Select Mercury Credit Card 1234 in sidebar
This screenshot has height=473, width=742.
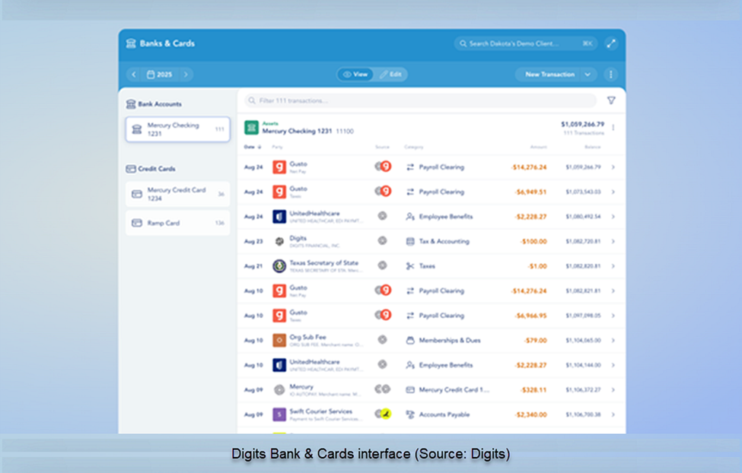pos(177,194)
